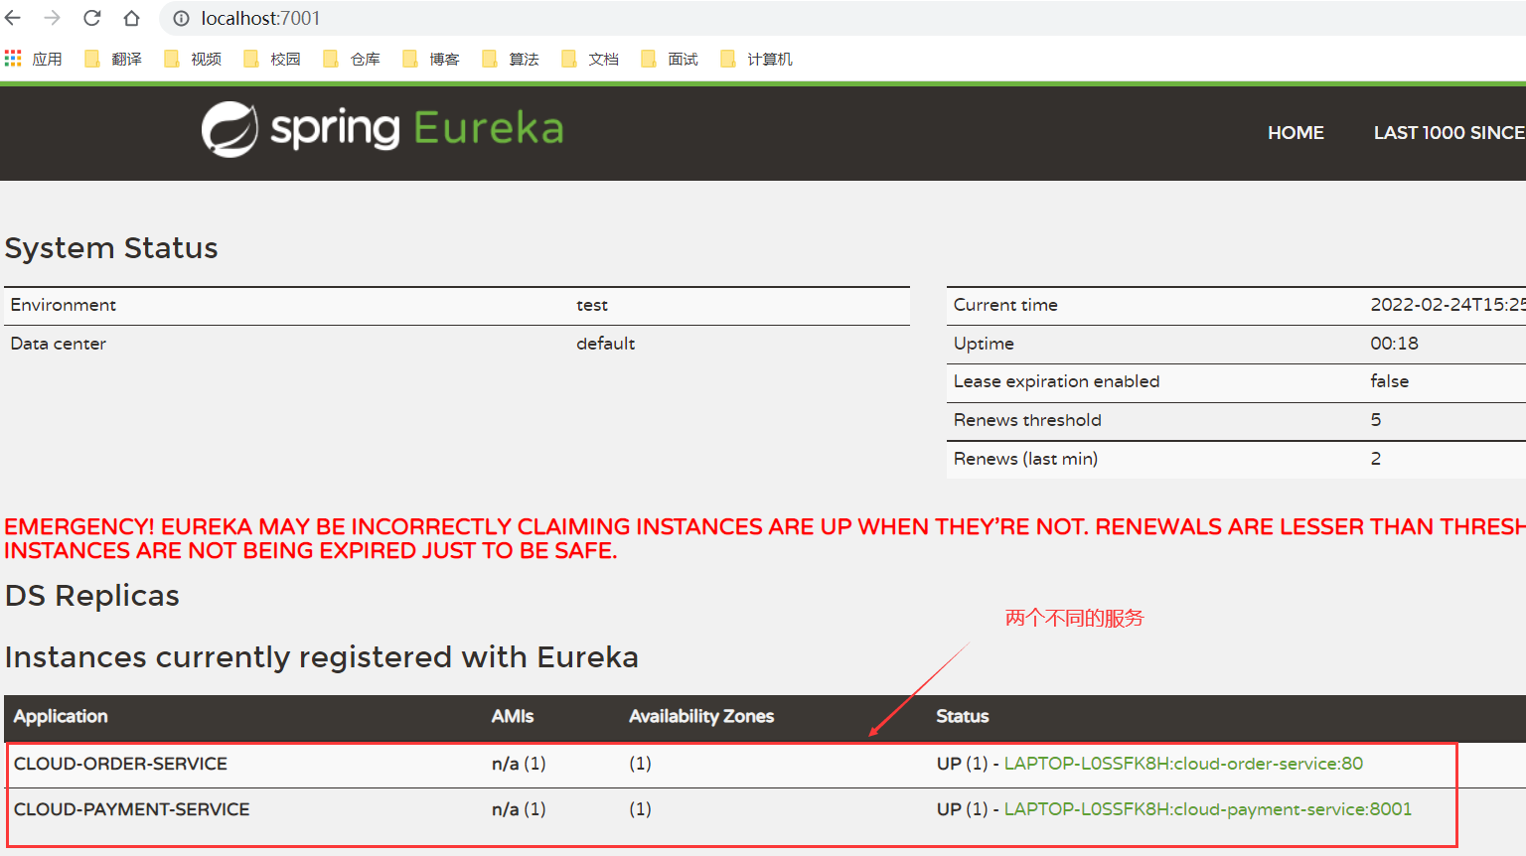
Task: View site information icon in address bar
Action: (x=181, y=18)
